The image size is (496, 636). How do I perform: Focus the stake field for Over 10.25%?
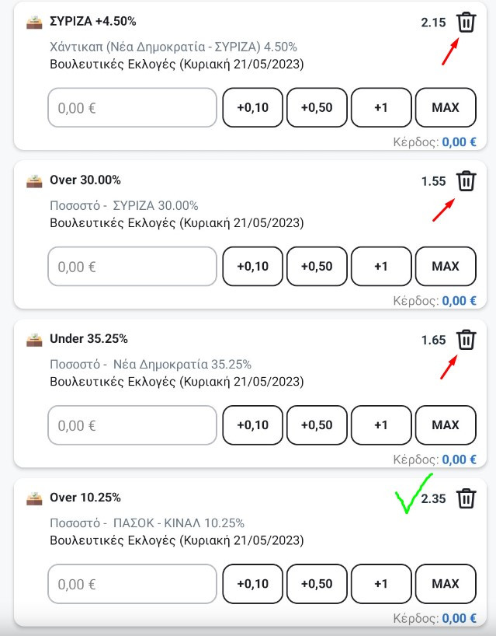[133, 584]
